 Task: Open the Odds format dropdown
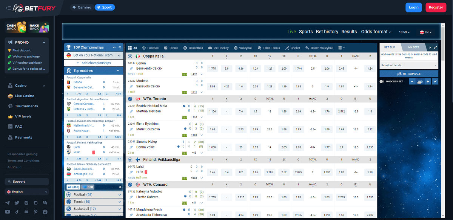(x=376, y=32)
